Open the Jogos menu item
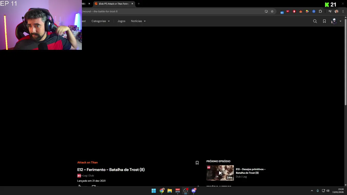Viewport: 347px width, 195px height. point(121,21)
